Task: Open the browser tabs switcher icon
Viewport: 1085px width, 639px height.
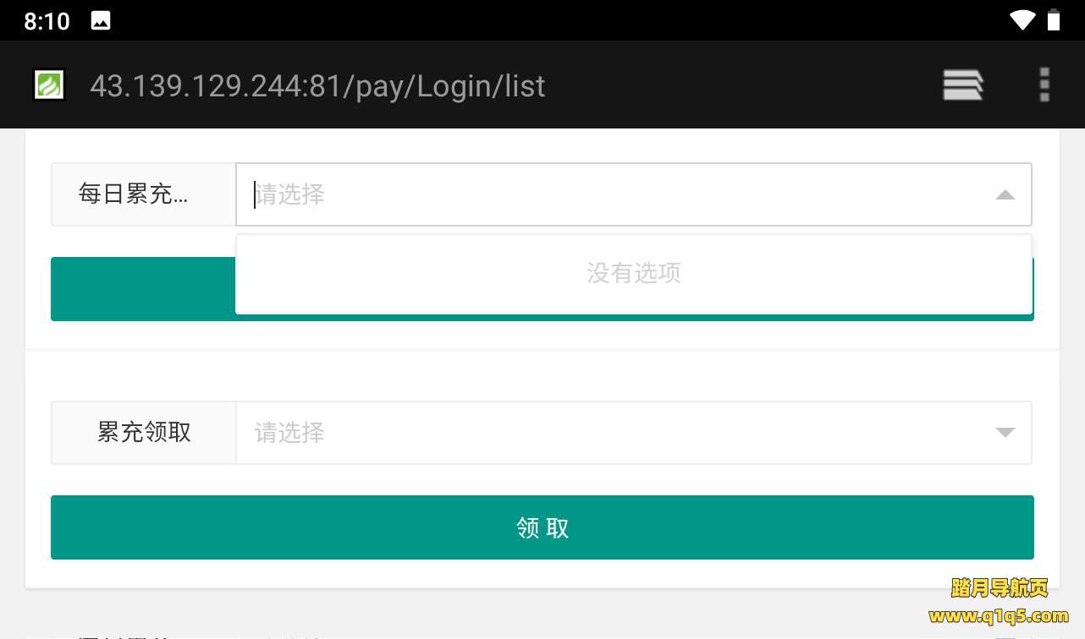Action: pyautogui.click(x=963, y=85)
